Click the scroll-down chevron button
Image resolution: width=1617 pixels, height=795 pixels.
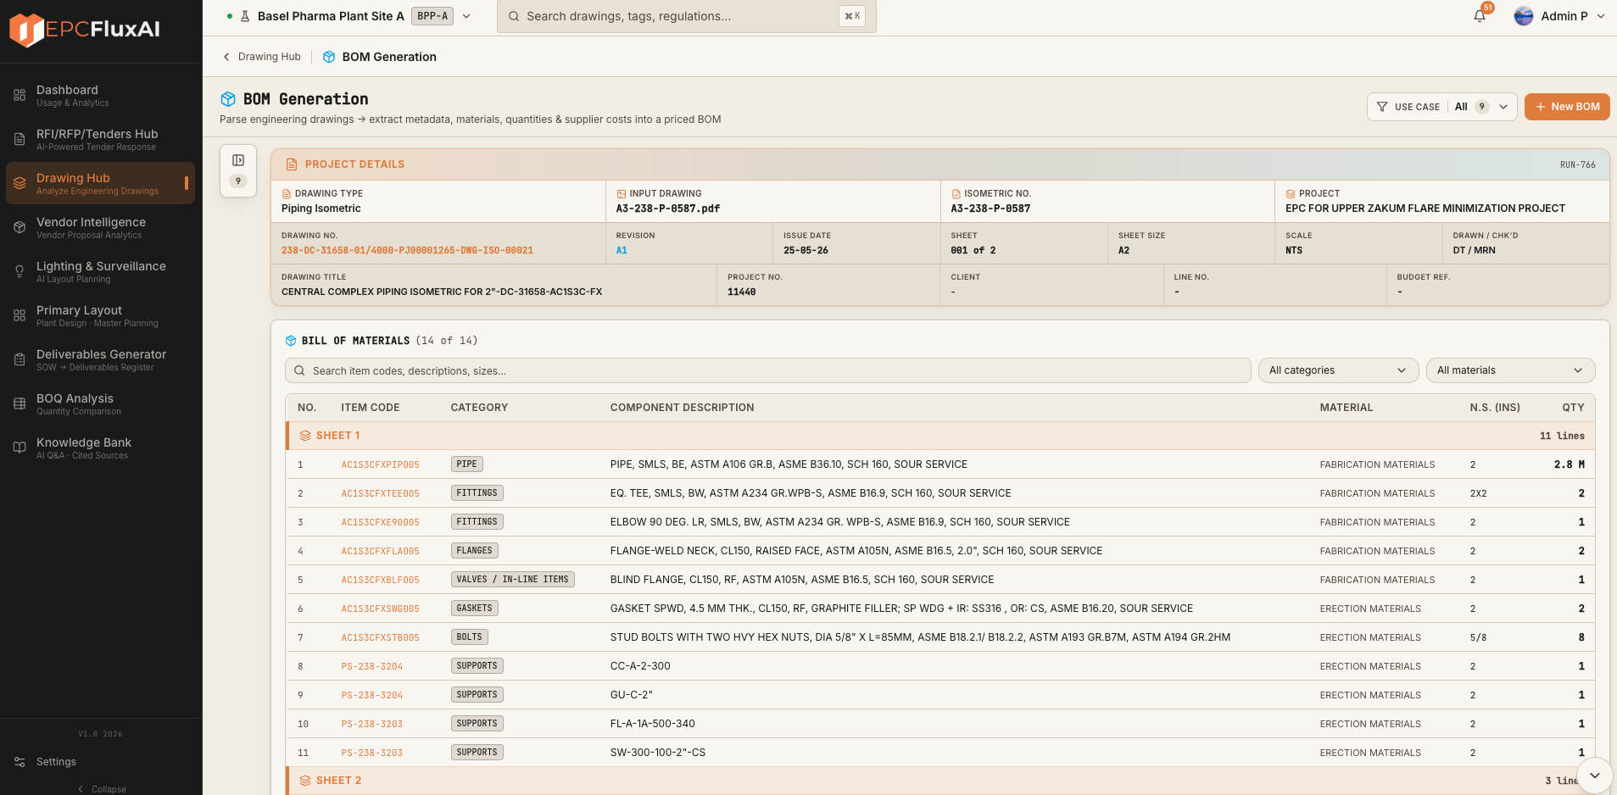point(1594,775)
